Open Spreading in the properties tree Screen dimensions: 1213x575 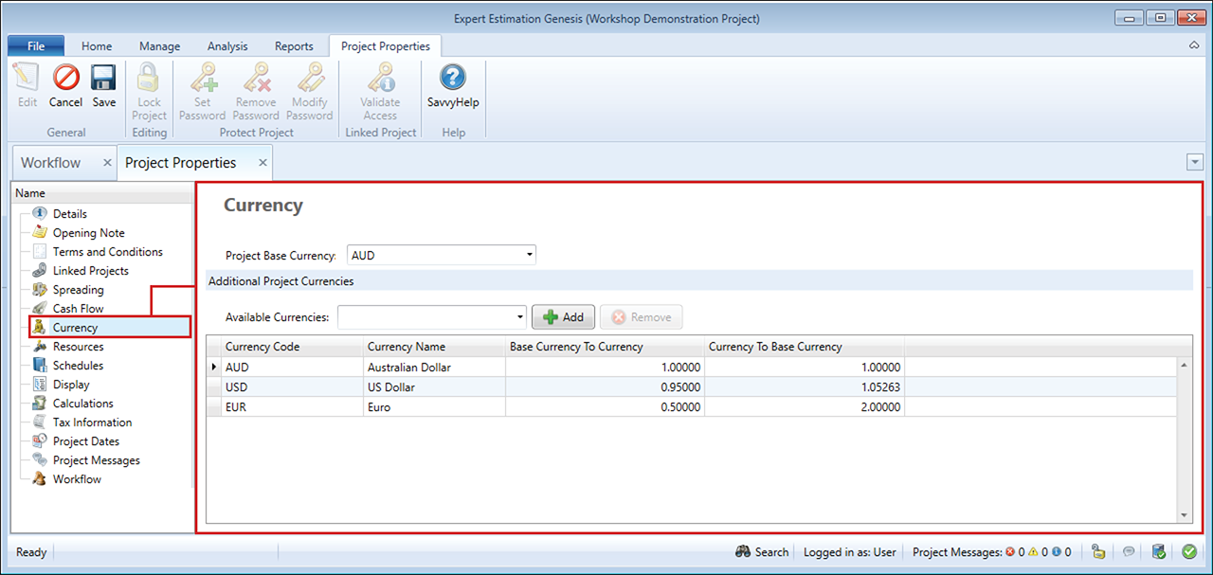coord(78,290)
